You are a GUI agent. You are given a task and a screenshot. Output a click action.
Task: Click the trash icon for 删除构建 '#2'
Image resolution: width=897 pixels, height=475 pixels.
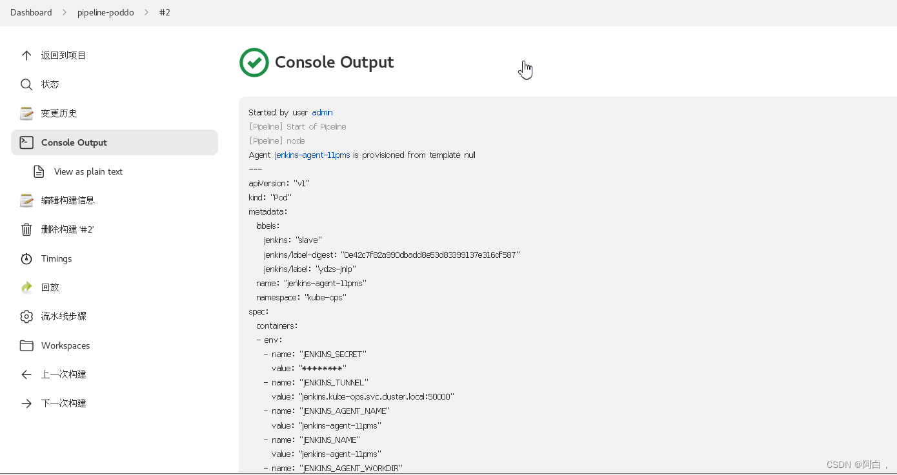(26, 229)
